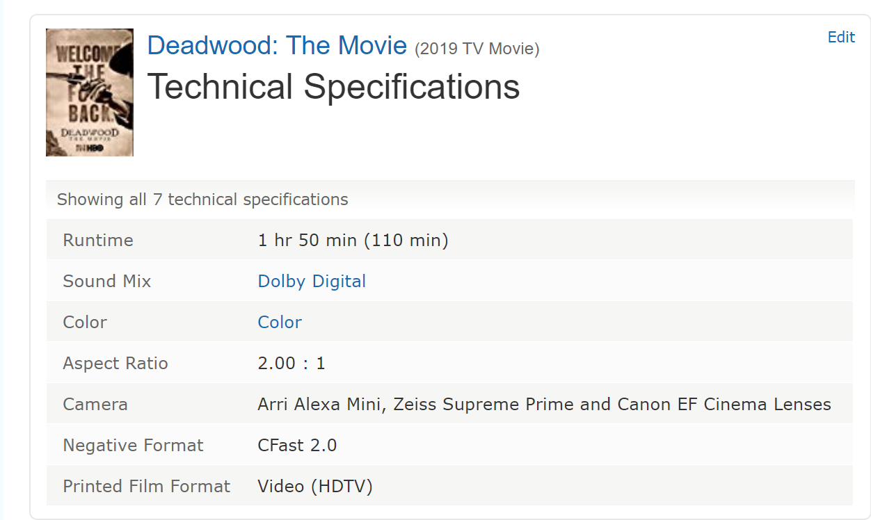871x520 pixels.
Task: Select the Aspect Ratio row label
Action: tap(115, 363)
